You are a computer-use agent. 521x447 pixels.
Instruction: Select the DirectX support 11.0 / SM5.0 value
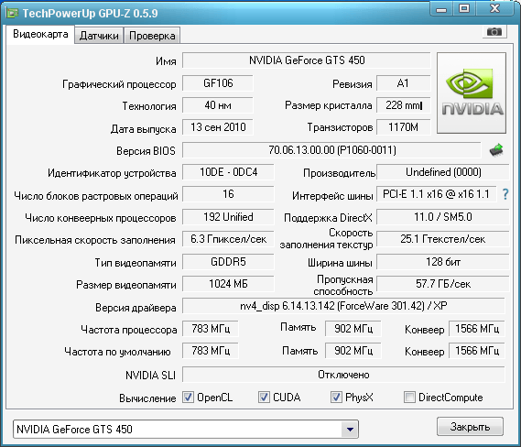pyautogui.click(x=443, y=217)
